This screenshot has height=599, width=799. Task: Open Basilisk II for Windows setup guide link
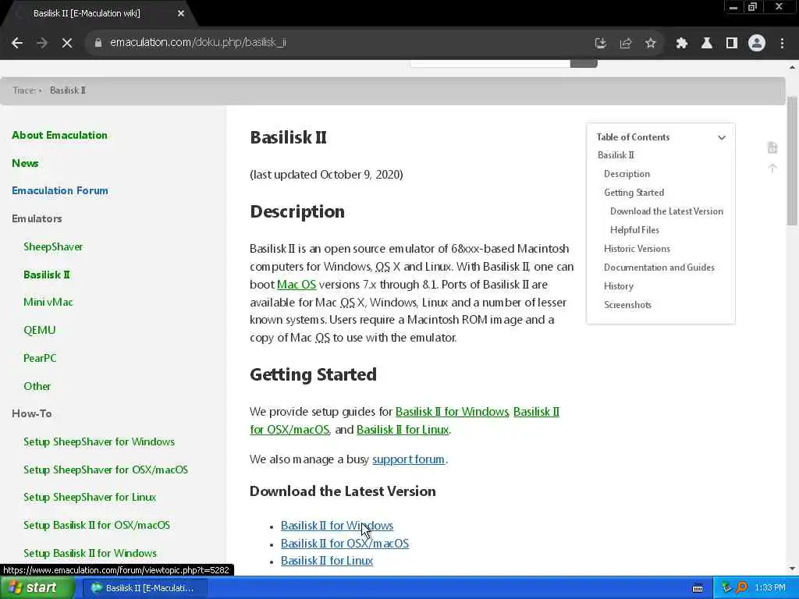452,412
